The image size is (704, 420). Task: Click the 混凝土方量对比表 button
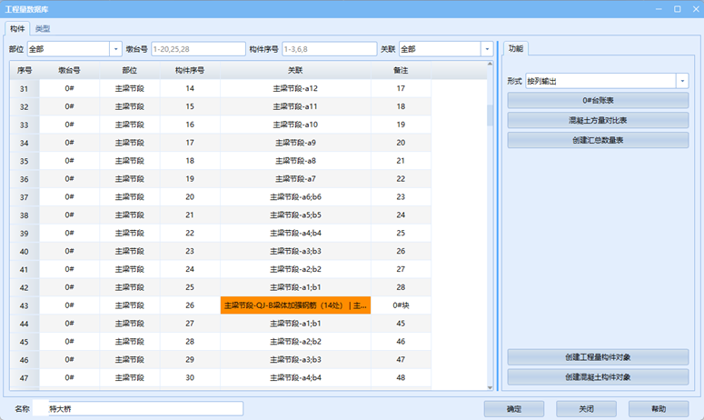pyautogui.click(x=598, y=120)
